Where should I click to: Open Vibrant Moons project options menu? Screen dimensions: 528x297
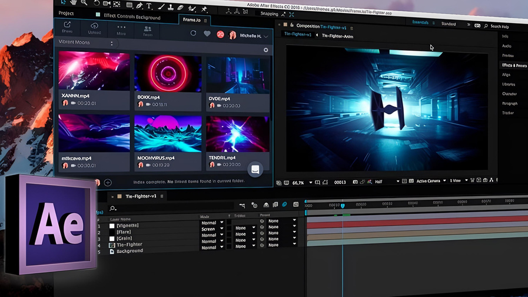(x=111, y=44)
